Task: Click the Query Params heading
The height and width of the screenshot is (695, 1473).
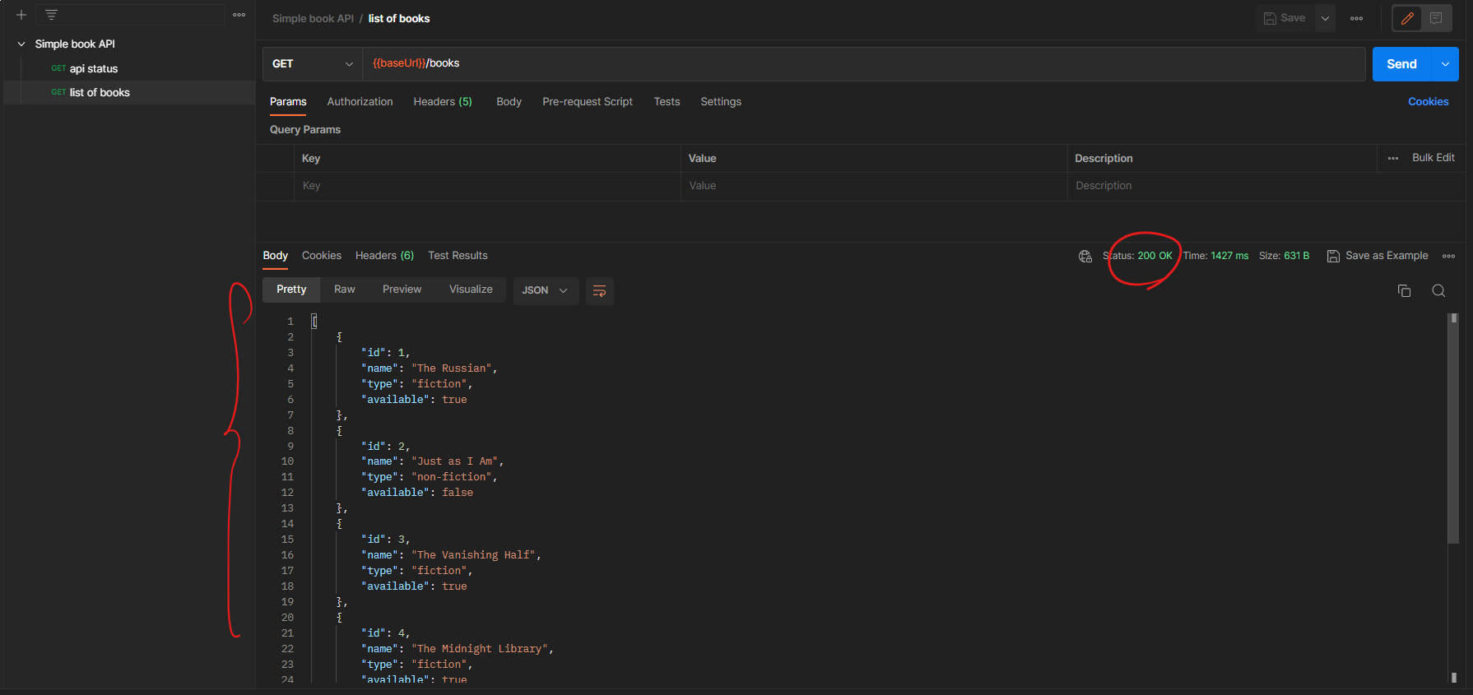Action: click(305, 130)
